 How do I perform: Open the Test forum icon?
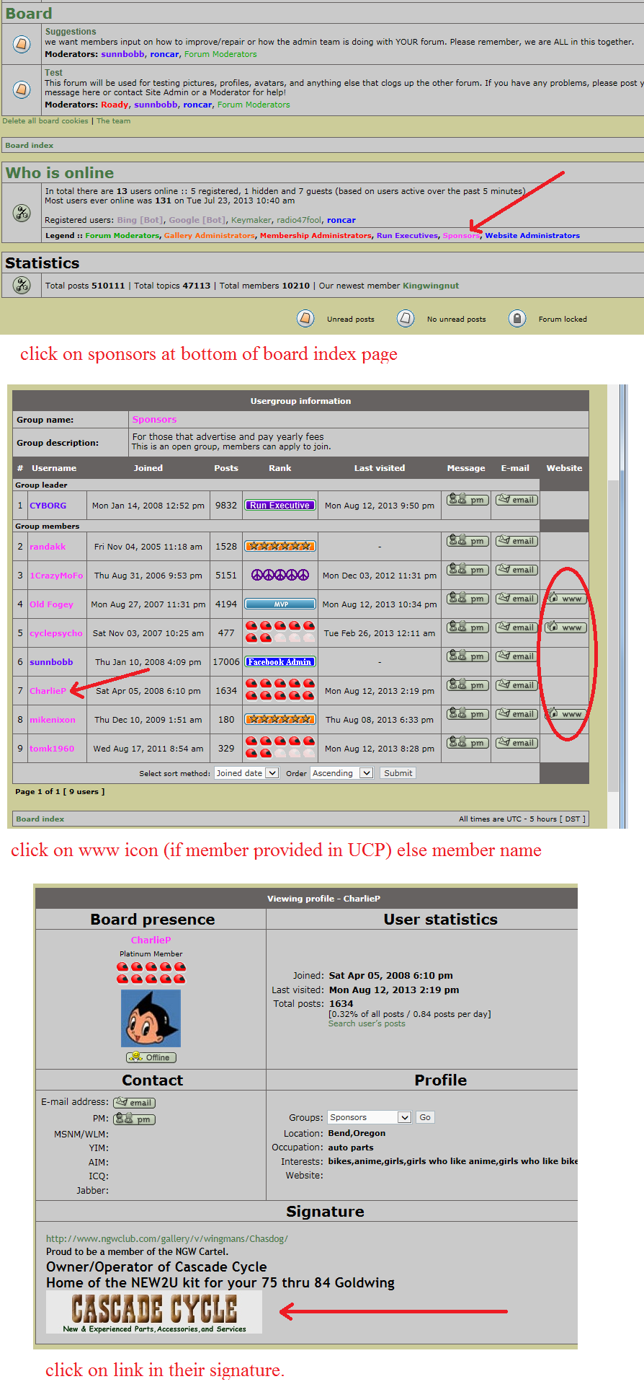click(x=22, y=89)
